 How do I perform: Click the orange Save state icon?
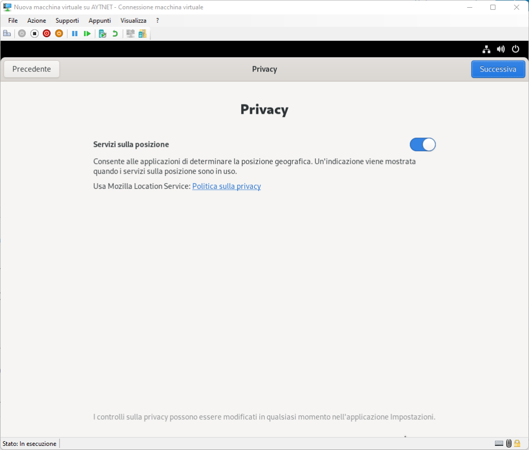click(59, 34)
